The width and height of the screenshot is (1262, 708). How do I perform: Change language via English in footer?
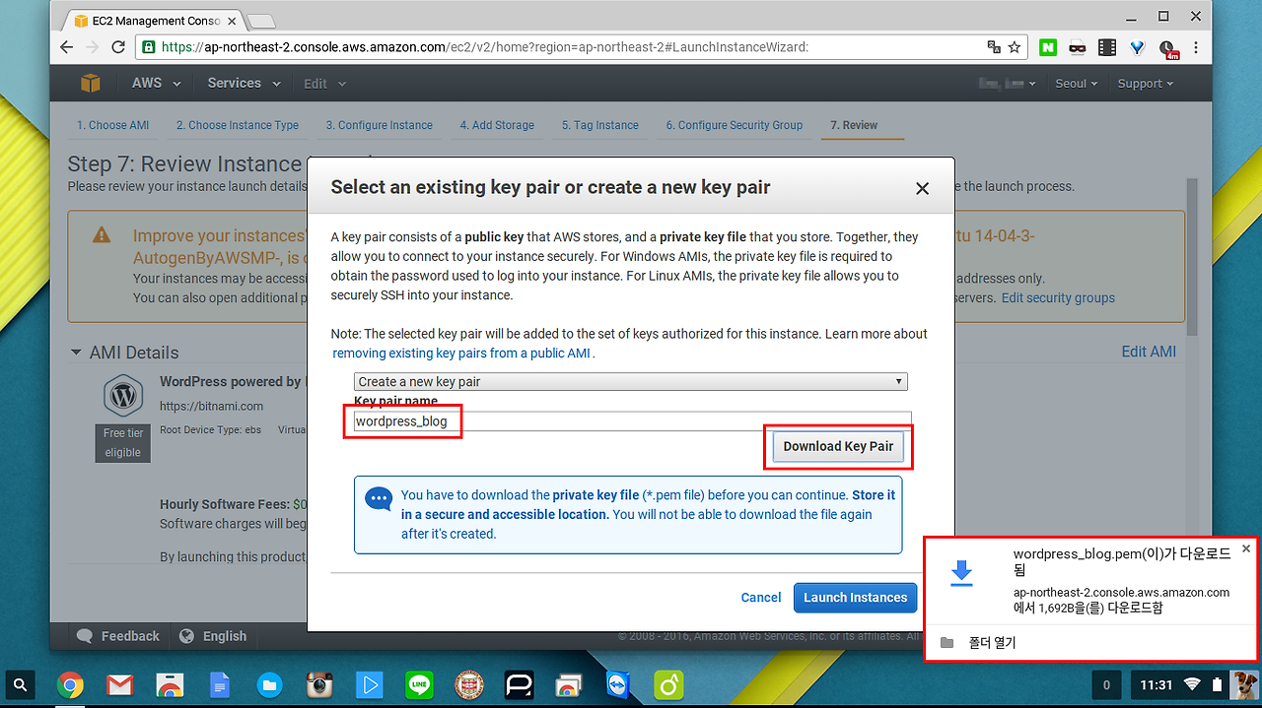(213, 636)
